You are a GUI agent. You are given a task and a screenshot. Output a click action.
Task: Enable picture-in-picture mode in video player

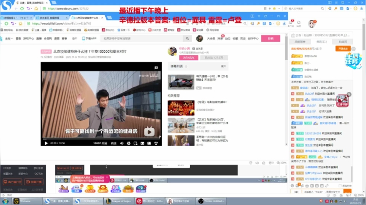135,143
